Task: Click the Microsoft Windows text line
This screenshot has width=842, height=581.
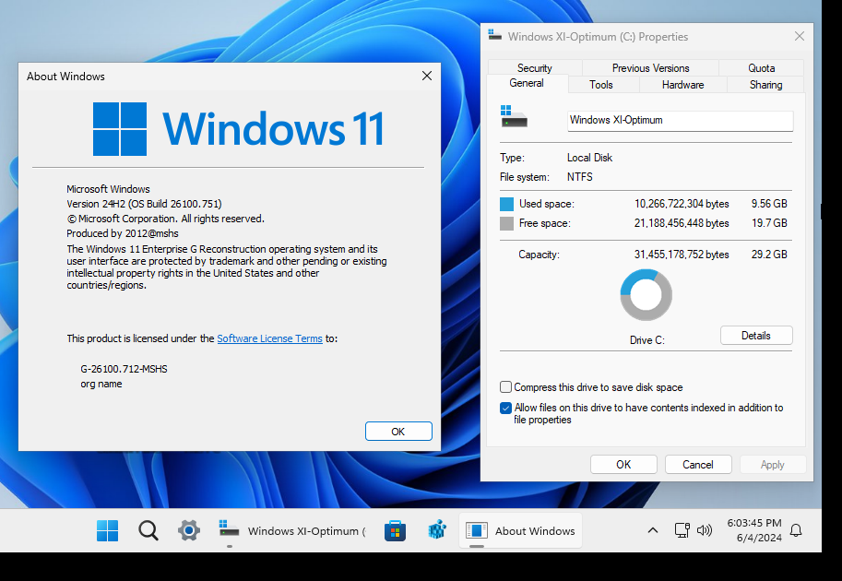Action: 108,189
